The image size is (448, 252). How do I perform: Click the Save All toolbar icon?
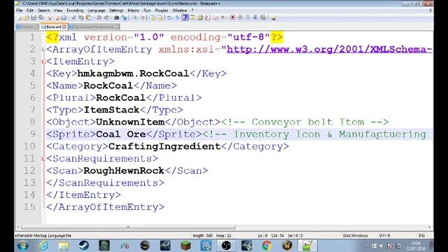[41, 17]
